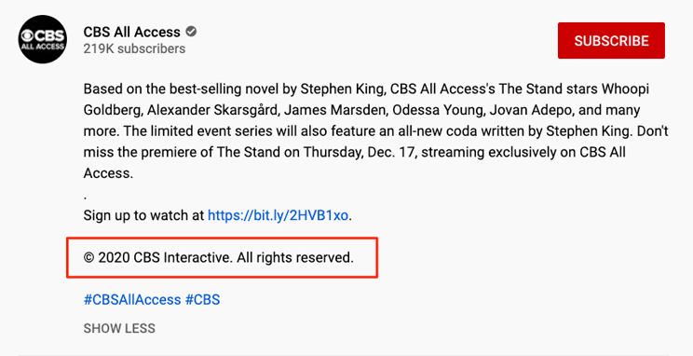Open the #CBS hashtag
The width and height of the screenshot is (693, 356).
[x=202, y=299]
